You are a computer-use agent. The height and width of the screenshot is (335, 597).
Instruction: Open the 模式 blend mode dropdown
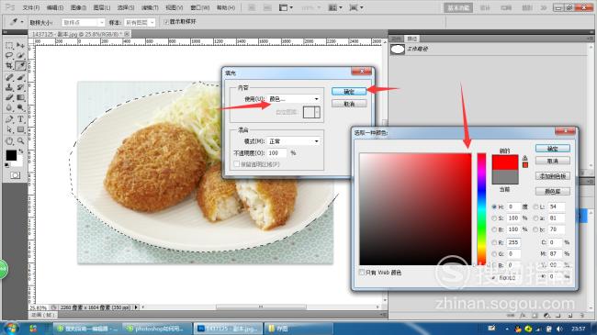pos(294,141)
